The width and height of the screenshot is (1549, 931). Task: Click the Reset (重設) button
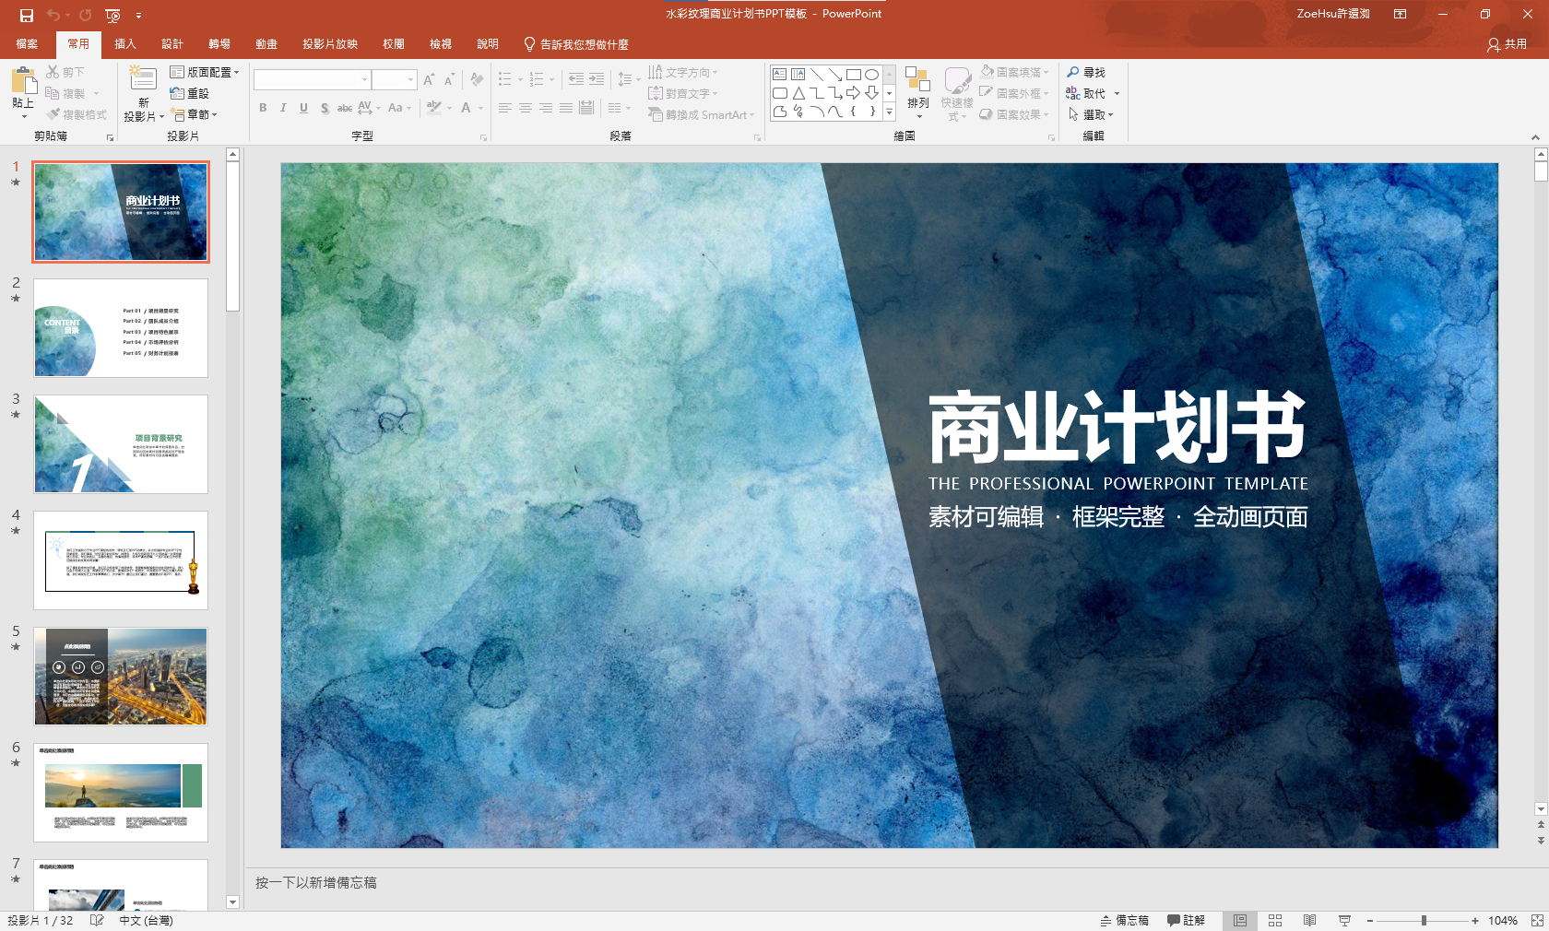point(190,93)
